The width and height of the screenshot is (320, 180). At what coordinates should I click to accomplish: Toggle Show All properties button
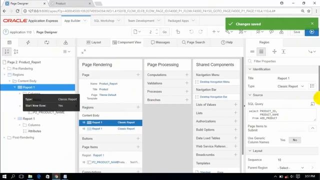tap(261, 51)
